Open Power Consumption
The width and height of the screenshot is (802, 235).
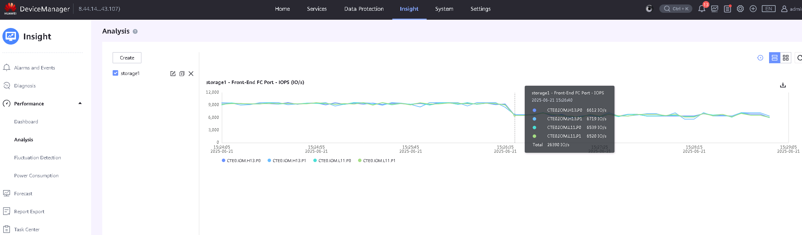[x=36, y=176]
